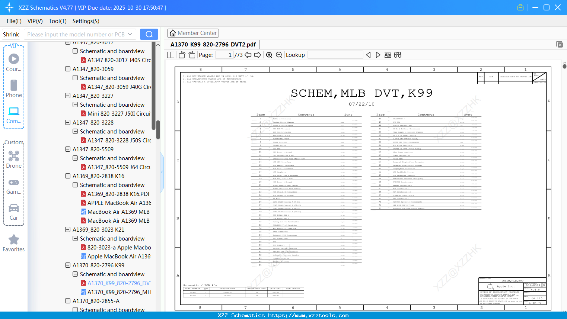The width and height of the screenshot is (567, 319).
Task: Click the file tree vertical scrollbar thumb
Action: (x=158, y=129)
